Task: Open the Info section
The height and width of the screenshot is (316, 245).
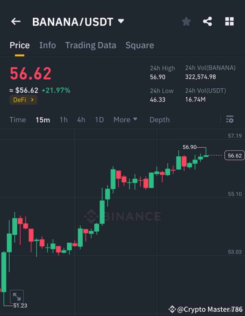Action: 47,45
